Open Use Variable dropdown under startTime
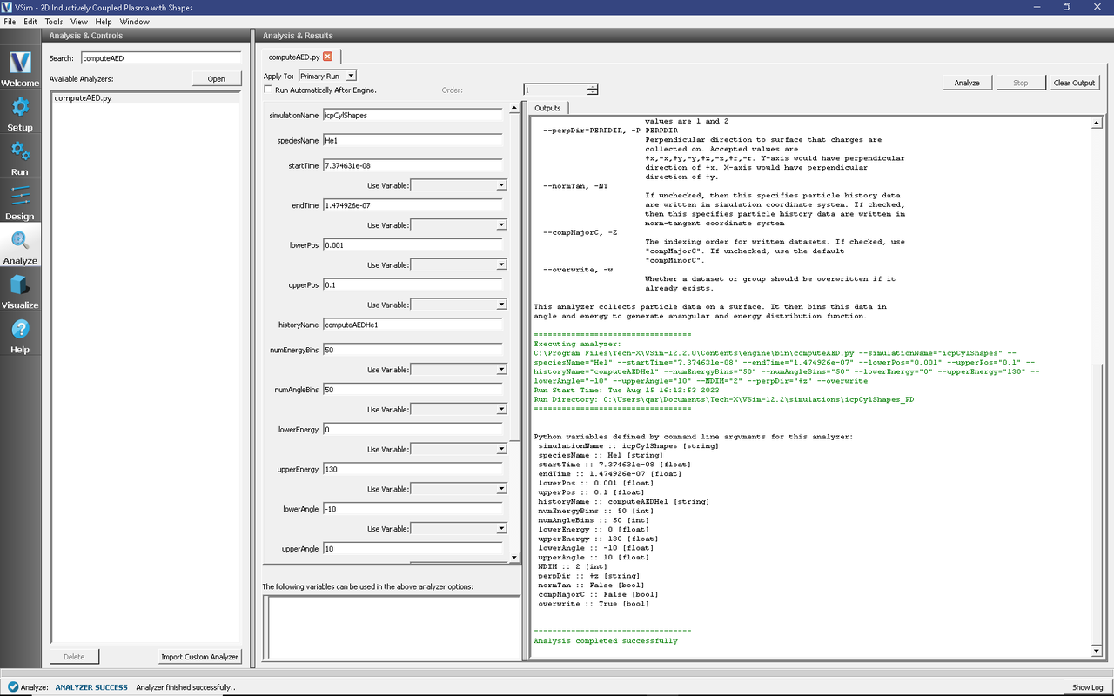The image size is (1114, 696). [459, 185]
